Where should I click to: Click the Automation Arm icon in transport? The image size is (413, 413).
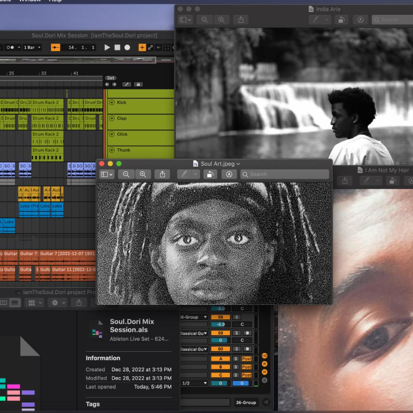point(150,47)
